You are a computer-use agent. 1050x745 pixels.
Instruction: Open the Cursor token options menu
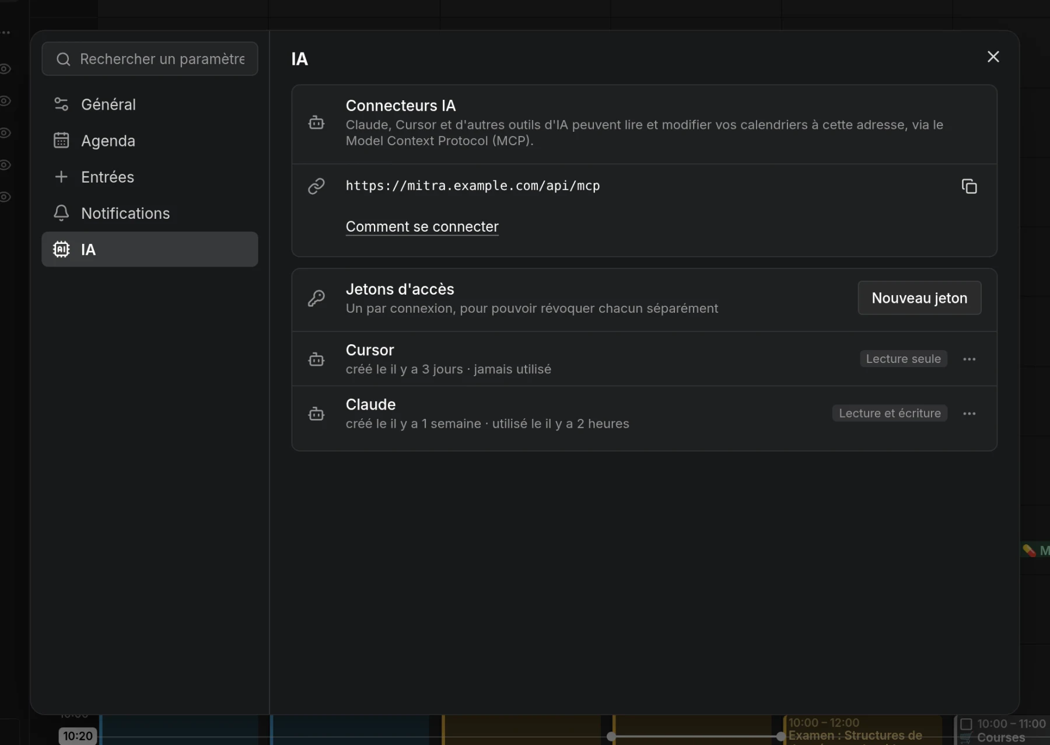(x=970, y=359)
